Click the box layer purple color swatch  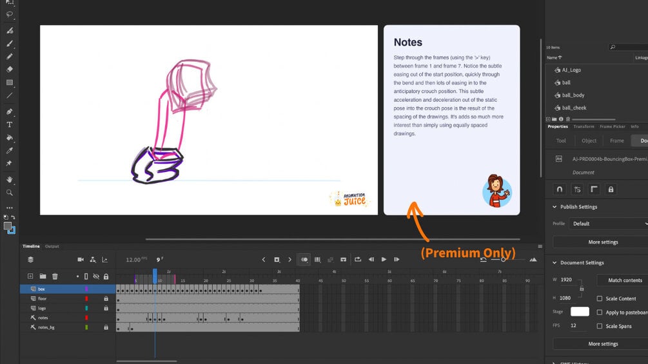[x=86, y=289]
